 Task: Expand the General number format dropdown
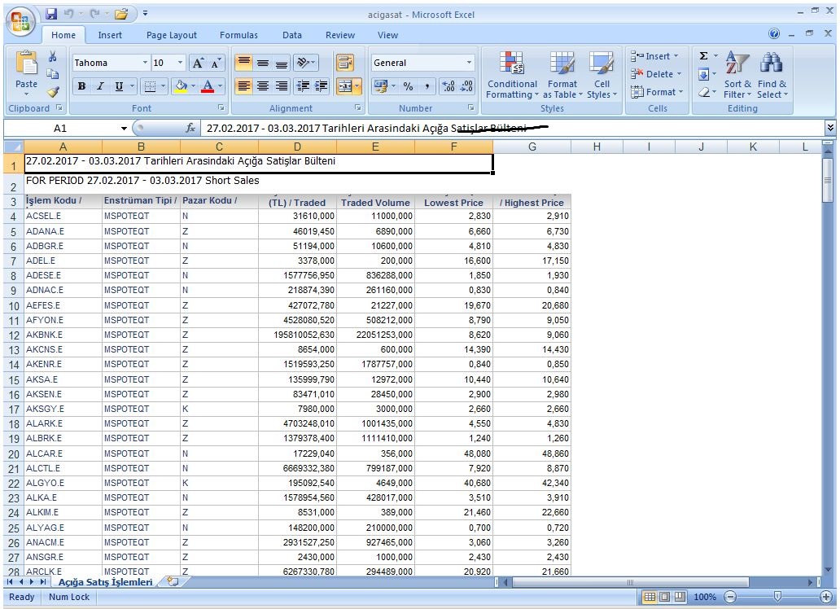[x=469, y=63]
